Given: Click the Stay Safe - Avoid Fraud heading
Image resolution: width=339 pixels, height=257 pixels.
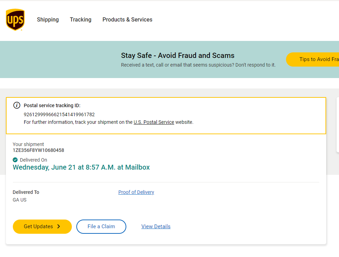Looking at the screenshot, I should coord(178,55).
